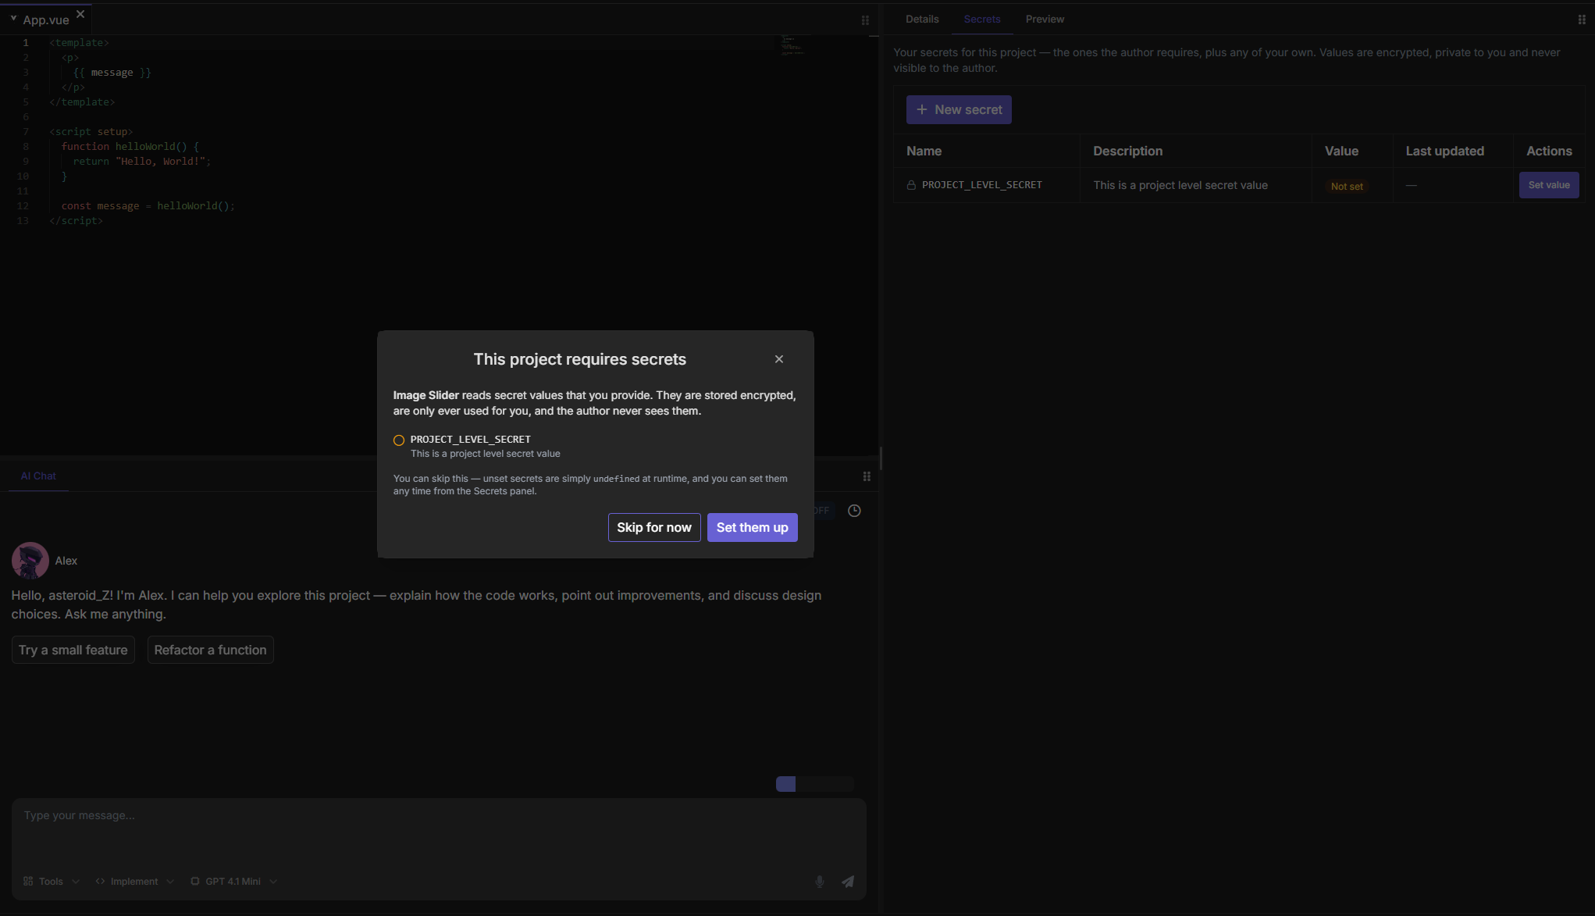Click the send message paper plane icon
This screenshot has height=916, width=1595.
(848, 882)
